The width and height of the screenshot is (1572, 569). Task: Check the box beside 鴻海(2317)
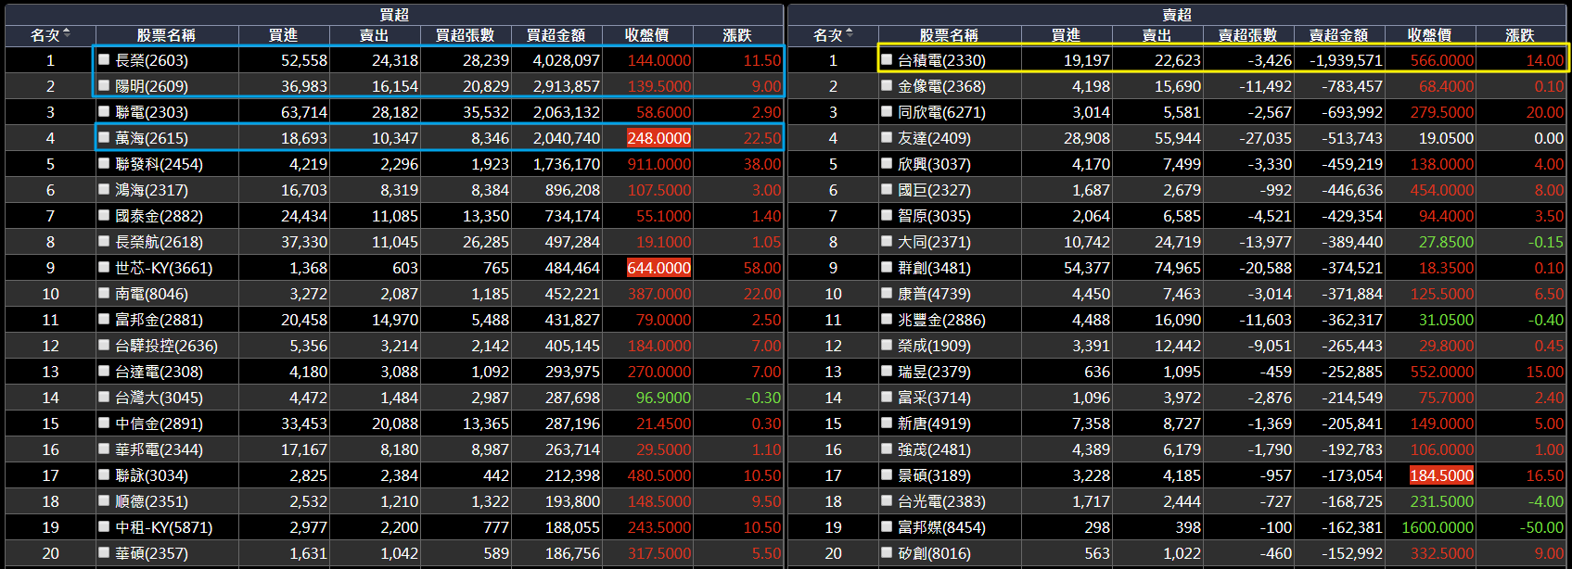(x=105, y=189)
